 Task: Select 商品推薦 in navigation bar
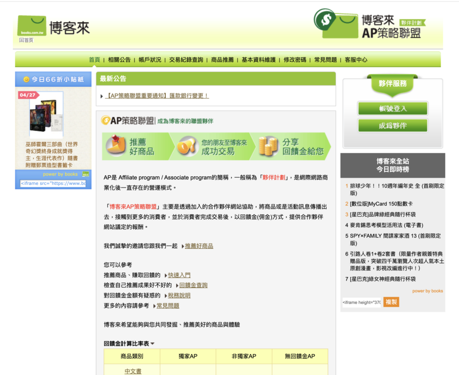coord(222,60)
